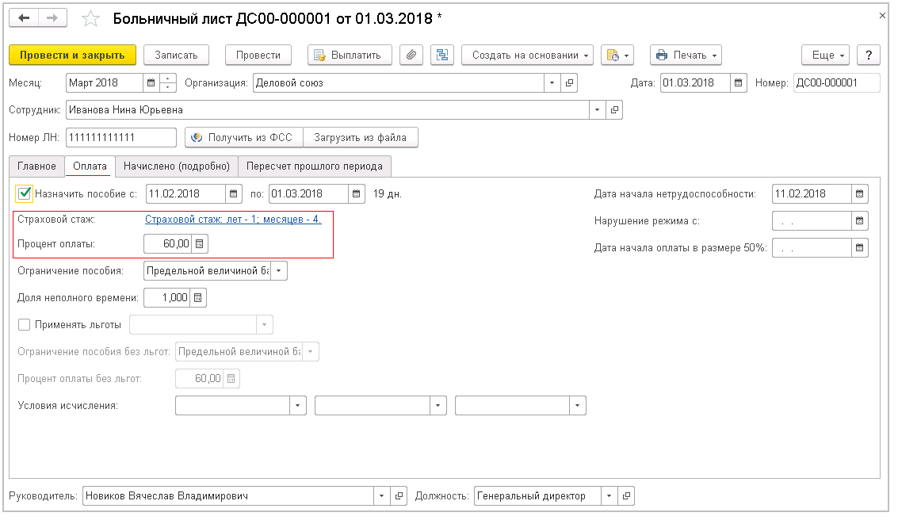Open the Страховой стаж link
This screenshot has width=898, height=520.
[x=233, y=220]
